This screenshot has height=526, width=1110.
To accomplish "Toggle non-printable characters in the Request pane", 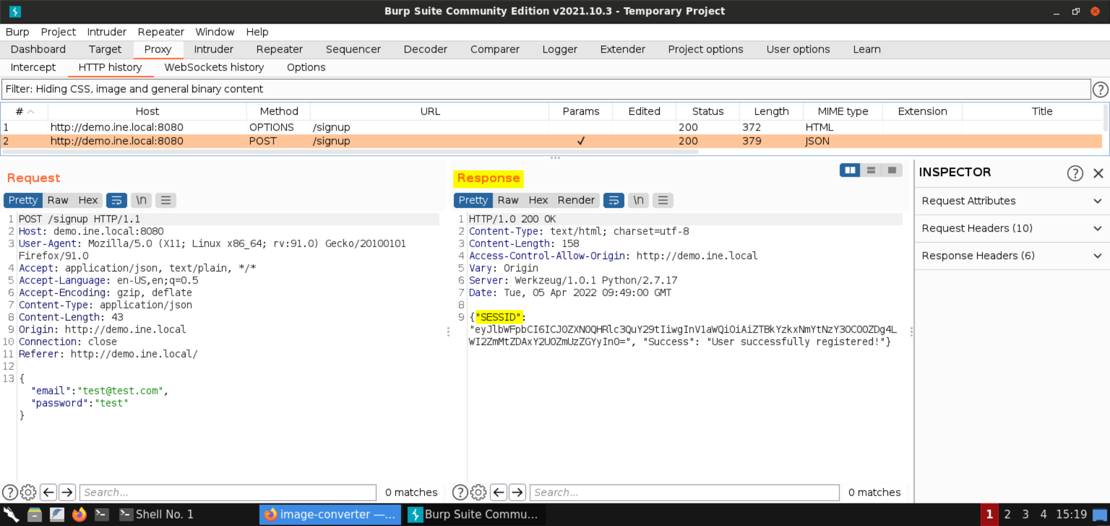I will click(141, 200).
